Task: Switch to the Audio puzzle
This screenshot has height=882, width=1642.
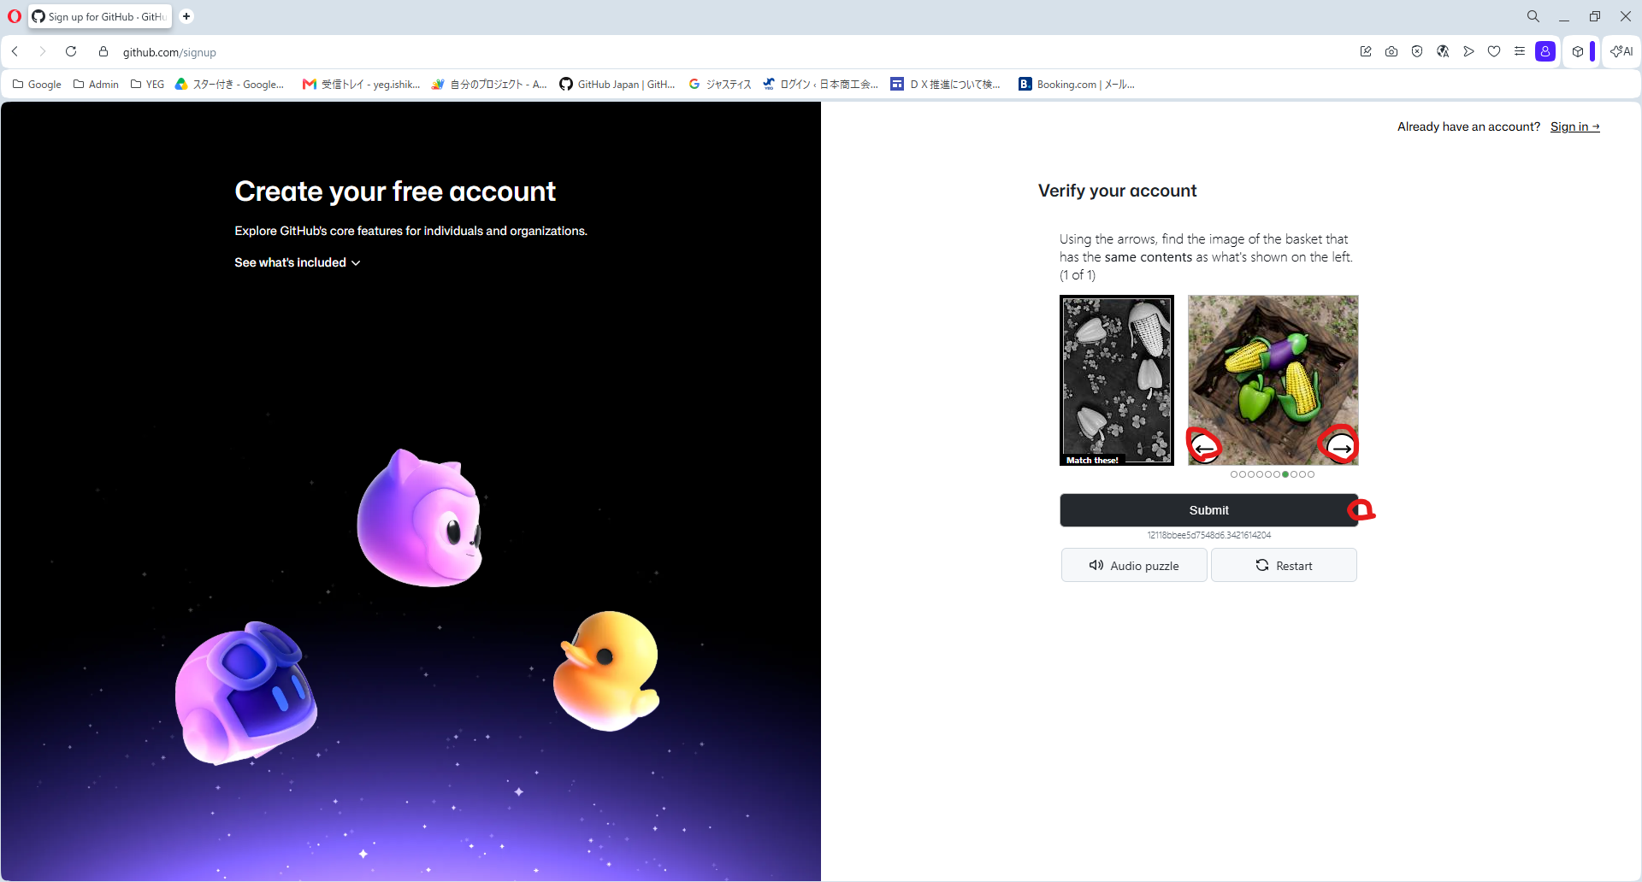Action: [1134, 566]
